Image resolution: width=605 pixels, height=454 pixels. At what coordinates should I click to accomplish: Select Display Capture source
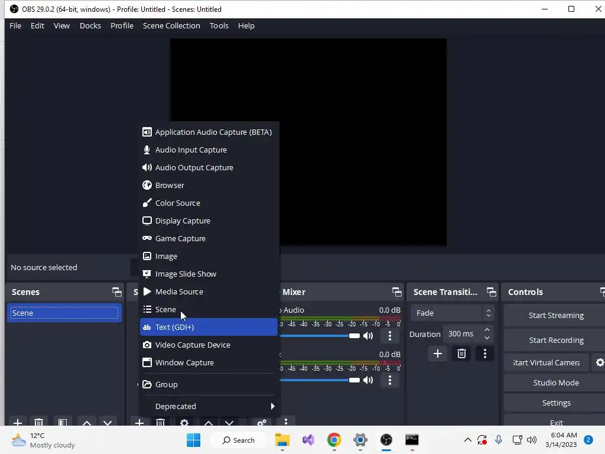tap(209, 221)
